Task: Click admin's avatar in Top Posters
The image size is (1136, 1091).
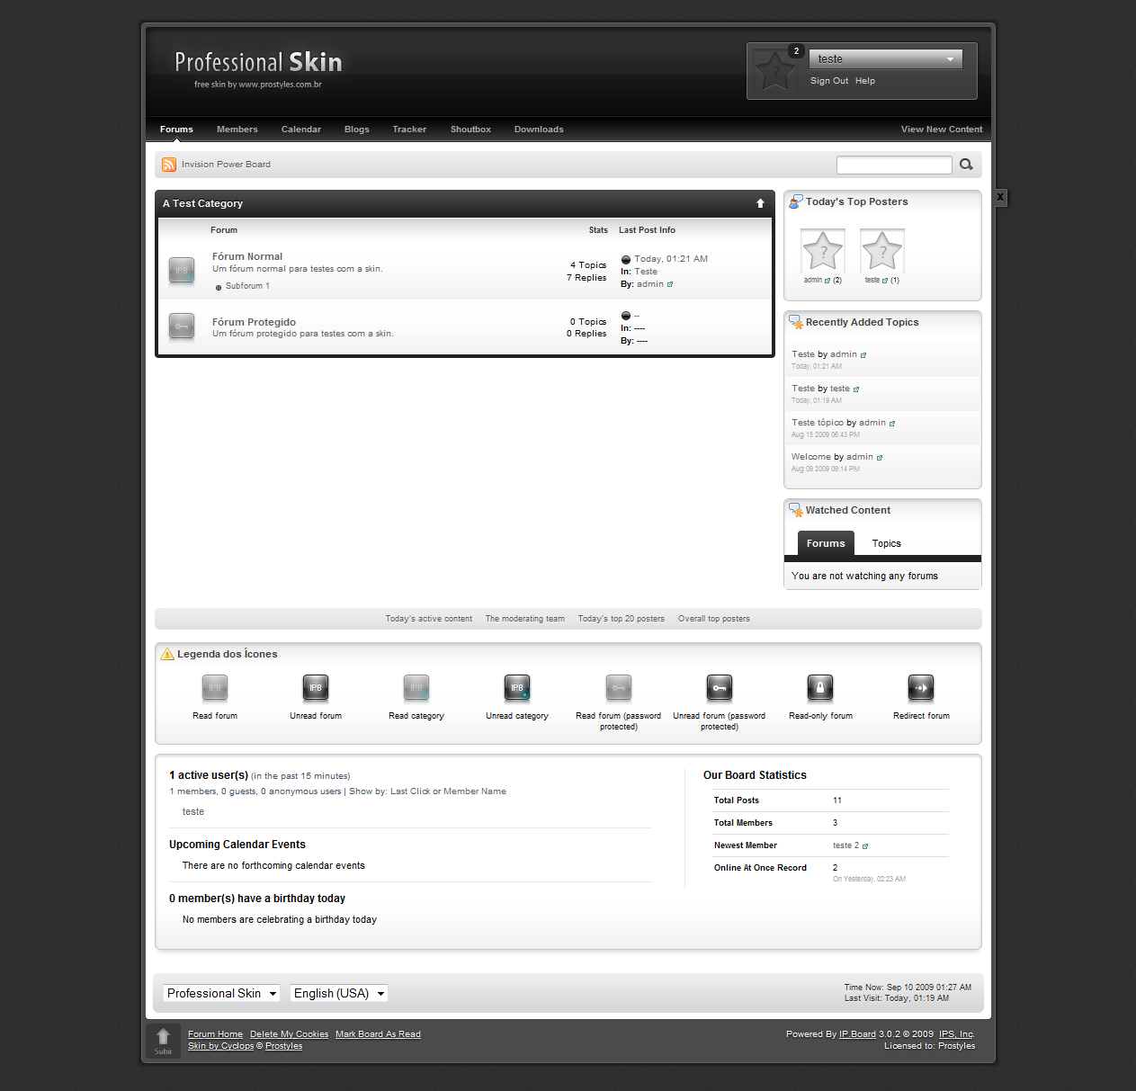Action: click(x=822, y=251)
